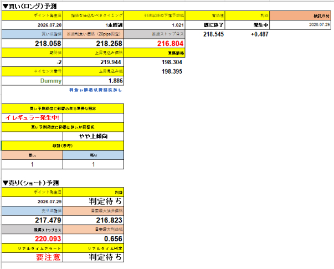
Task: Select the '1本経過' cell
Action: point(93,25)
